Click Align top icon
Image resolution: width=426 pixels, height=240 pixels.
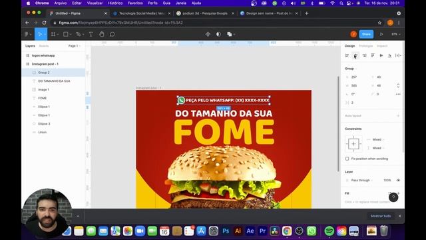[x=373, y=55]
